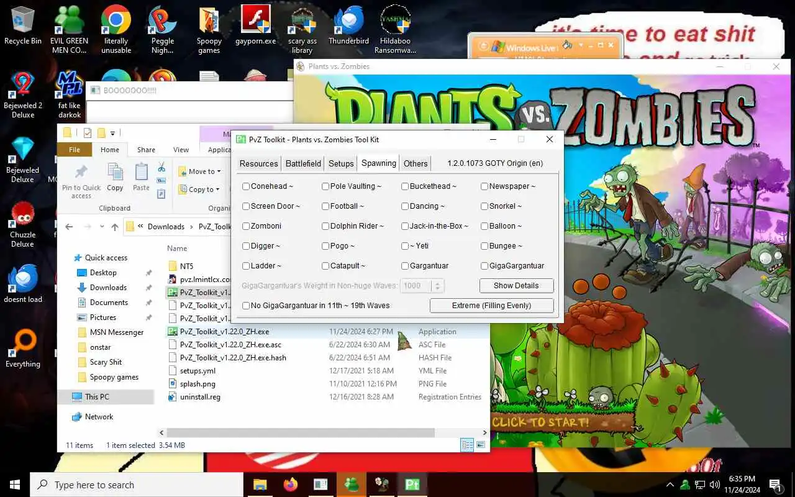Open the 'fat like darkok' desktop icon
The image size is (795, 497).
pyautogui.click(x=70, y=94)
